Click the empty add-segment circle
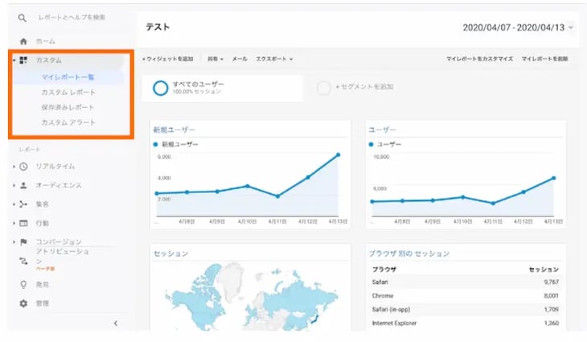Screen dimensions: 587x342 324,88
